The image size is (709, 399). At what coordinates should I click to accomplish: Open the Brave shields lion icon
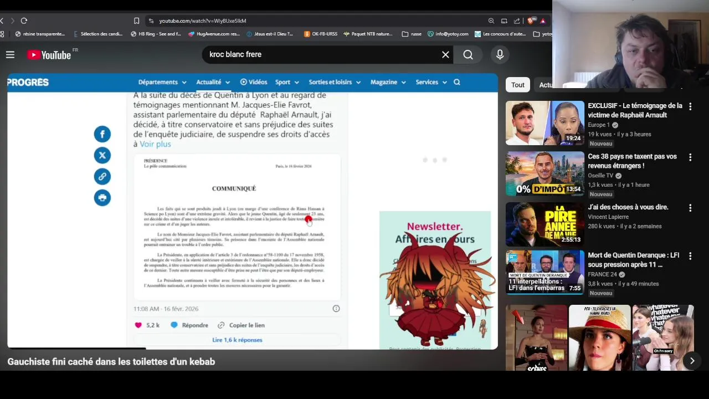pyautogui.click(x=531, y=21)
